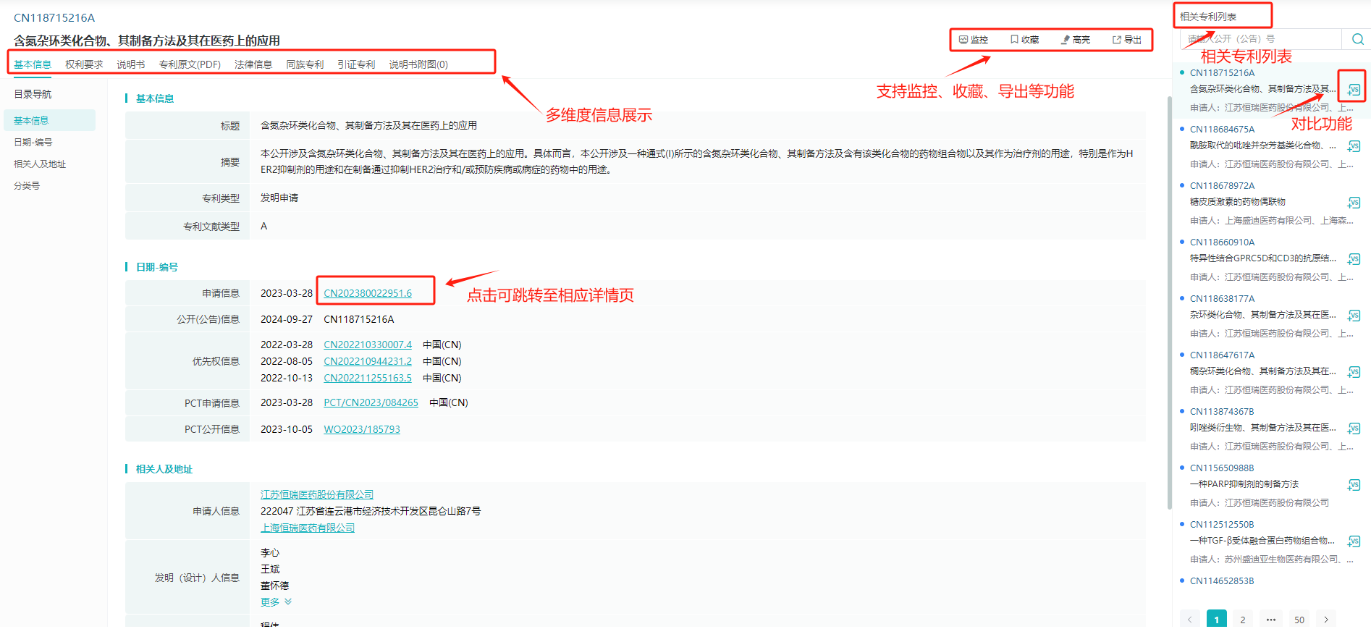1371x629 pixels.
Task: Click the search magnifier icon in related patents
Action: tap(1357, 39)
